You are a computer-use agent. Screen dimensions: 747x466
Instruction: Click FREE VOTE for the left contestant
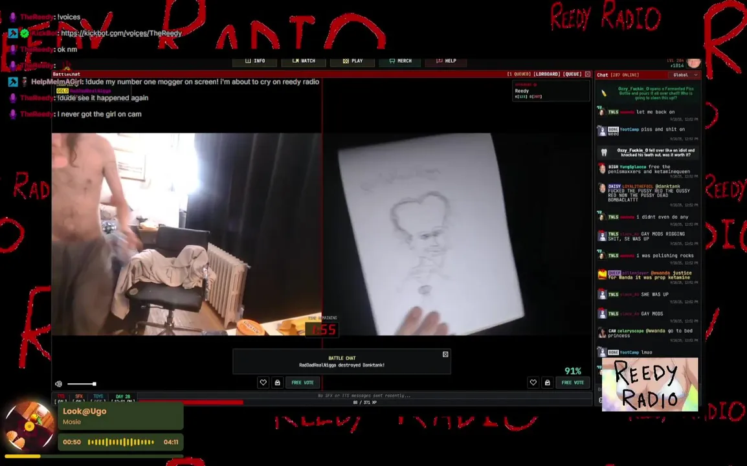[x=302, y=383]
